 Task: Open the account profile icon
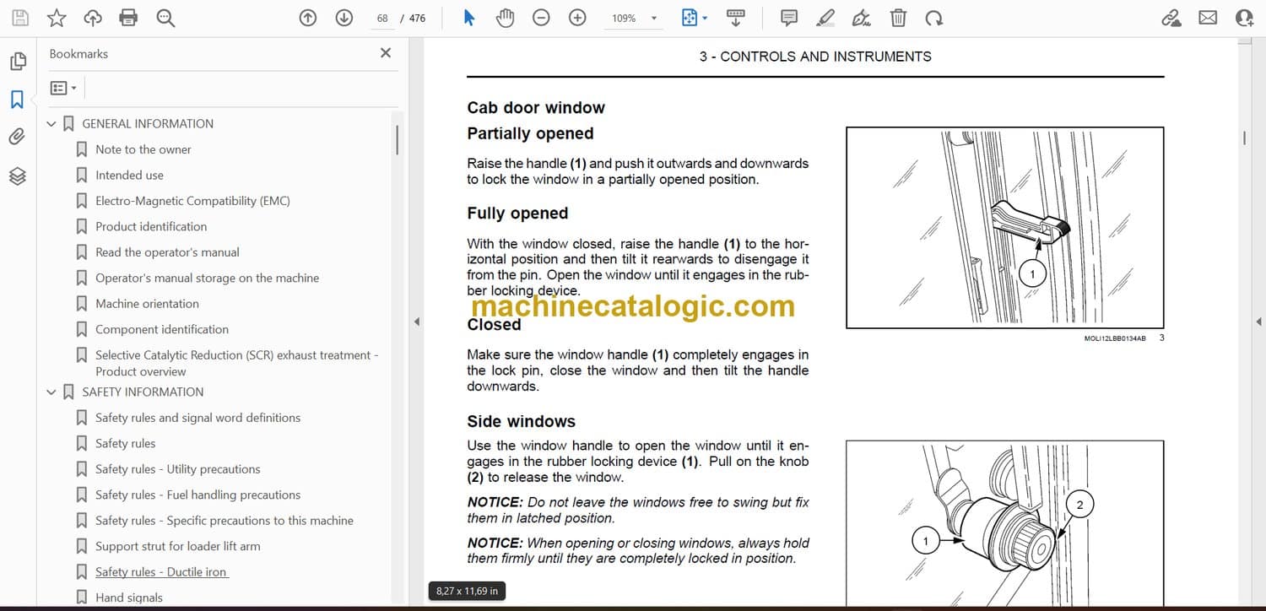pyautogui.click(x=1244, y=18)
